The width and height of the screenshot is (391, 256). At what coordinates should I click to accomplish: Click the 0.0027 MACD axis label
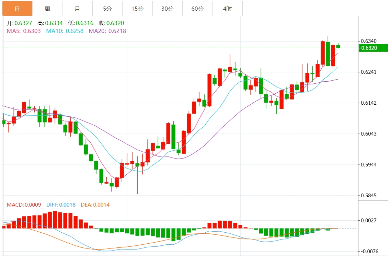coord(369,221)
